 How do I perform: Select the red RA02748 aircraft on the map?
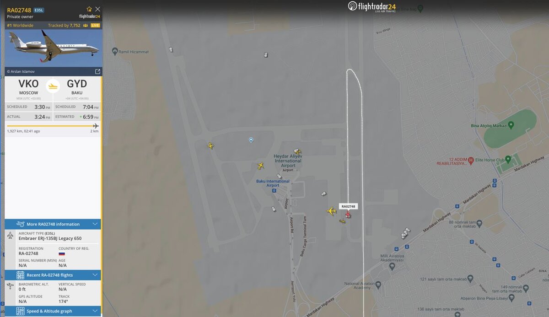pos(348,214)
